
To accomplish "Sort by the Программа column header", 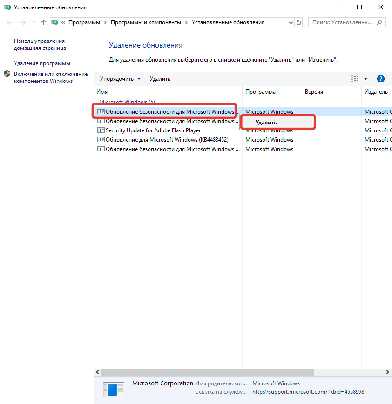I will (261, 92).
